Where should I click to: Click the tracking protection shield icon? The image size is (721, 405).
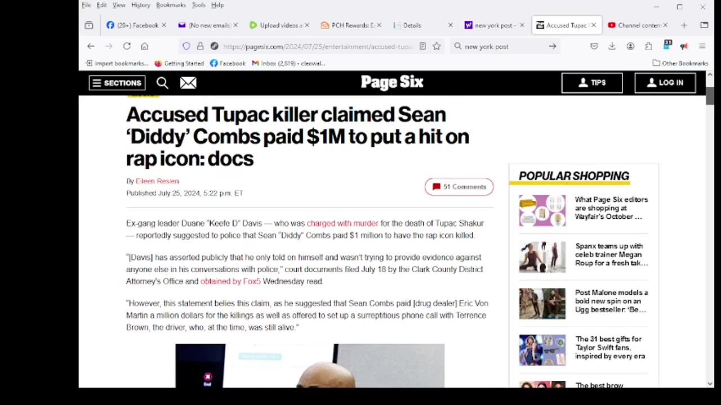click(x=186, y=46)
